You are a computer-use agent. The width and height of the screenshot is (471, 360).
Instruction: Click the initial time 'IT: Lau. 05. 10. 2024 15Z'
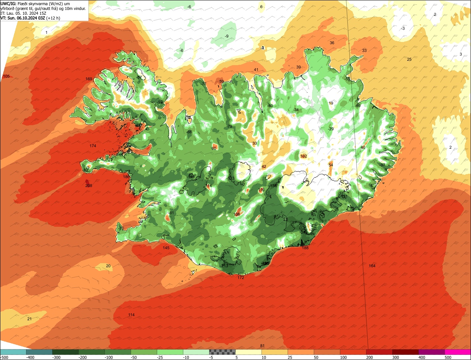(24, 13)
